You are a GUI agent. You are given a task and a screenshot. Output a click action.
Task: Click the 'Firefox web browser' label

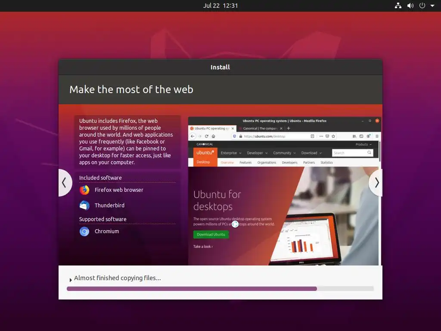click(119, 190)
